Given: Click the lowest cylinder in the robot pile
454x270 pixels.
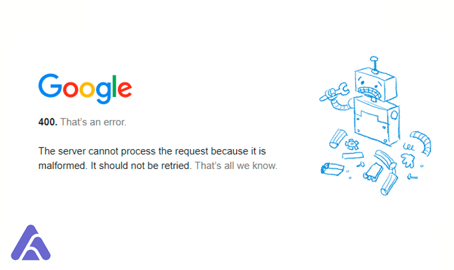Looking at the screenshot, I should [x=389, y=184].
